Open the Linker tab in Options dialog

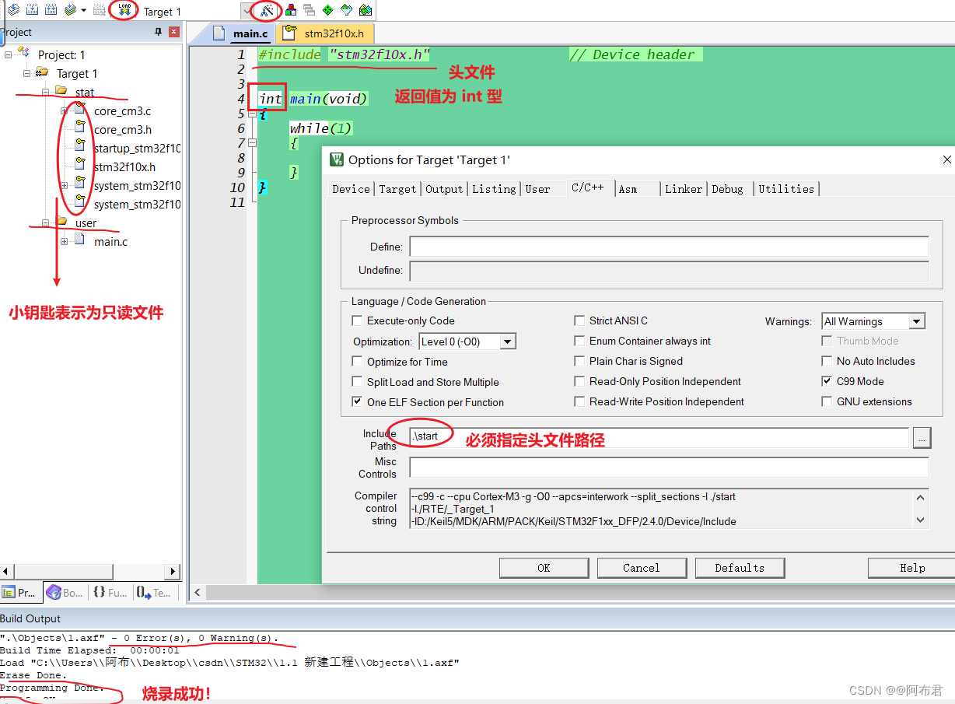[684, 189]
